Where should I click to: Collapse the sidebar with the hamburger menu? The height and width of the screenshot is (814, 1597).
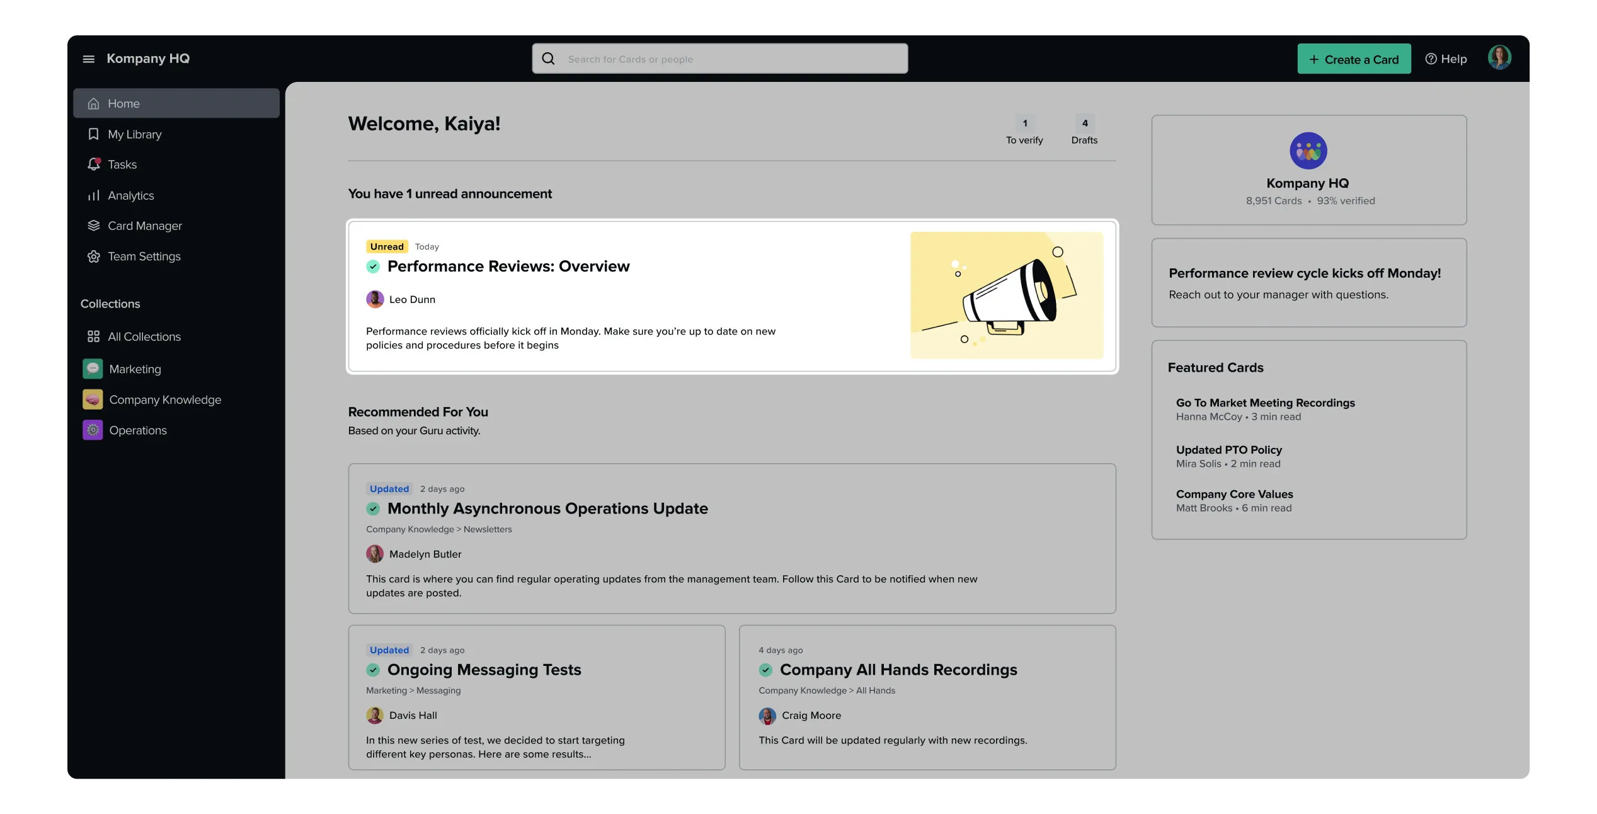pyautogui.click(x=88, y=58)
